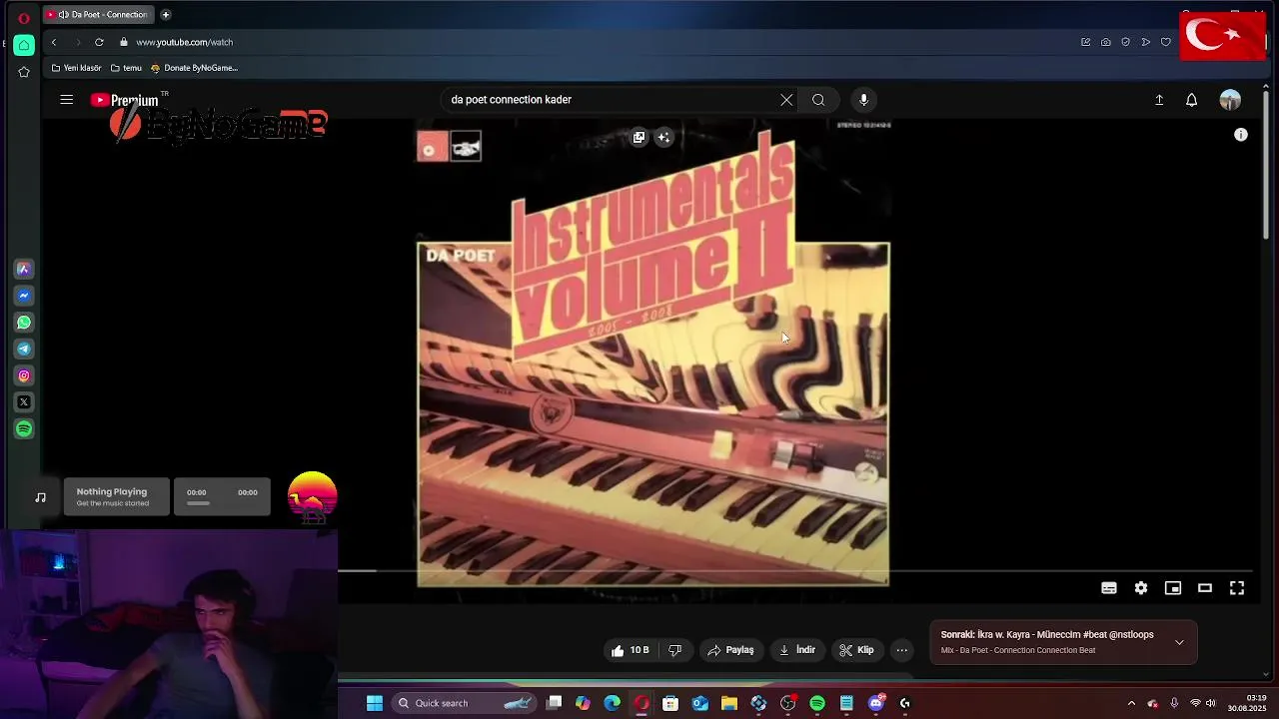Click the Nothing Playing music widget
This screenshot has height=719, width=1279.
117,496
